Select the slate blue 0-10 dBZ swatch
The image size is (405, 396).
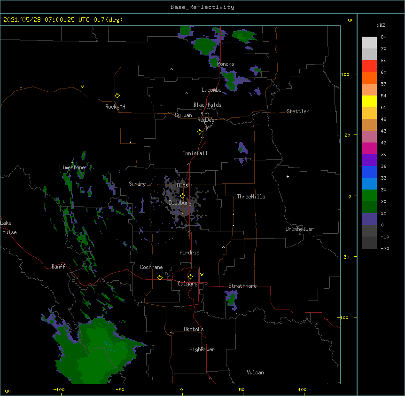(x=369, y=219)
